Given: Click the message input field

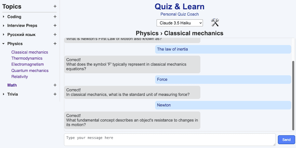Looking at the screenshot, I should point(170,139).
